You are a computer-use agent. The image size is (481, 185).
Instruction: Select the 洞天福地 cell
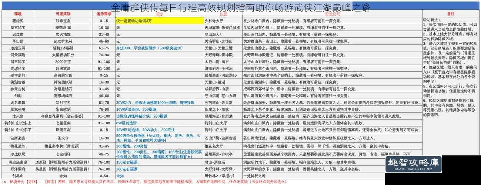click(x=18, y=55)
